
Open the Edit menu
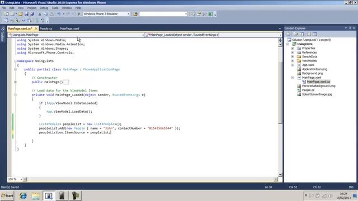12,8
